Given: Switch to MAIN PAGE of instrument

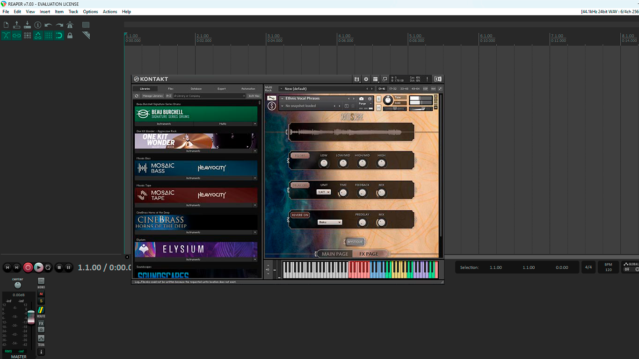Looking at the screenshot, I should [x=335, y=254].
